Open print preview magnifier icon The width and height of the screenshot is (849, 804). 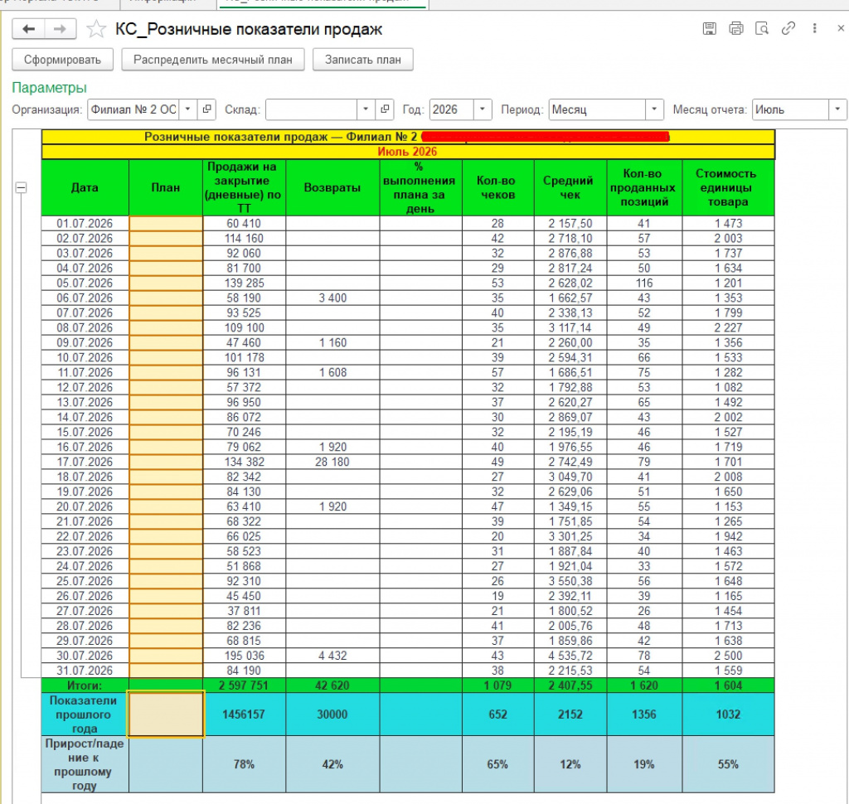click(x=762, y=28)
